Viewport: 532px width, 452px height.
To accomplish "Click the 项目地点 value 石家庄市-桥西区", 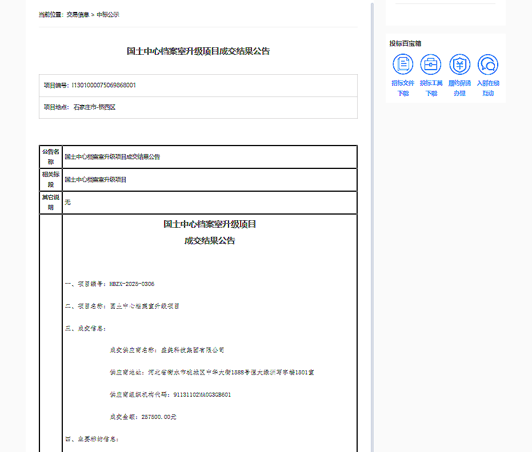I will [94, 107].
